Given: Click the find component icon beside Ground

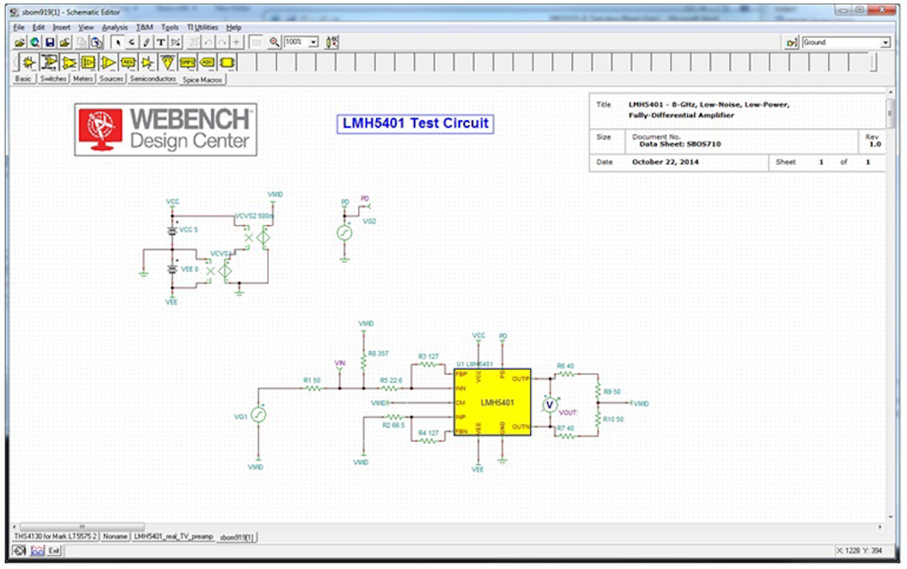Looking at the screenshot, I should [x=791, y=42].
